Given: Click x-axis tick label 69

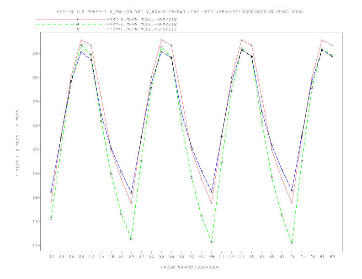Looking at the screenshot, I should coord(282,256).
